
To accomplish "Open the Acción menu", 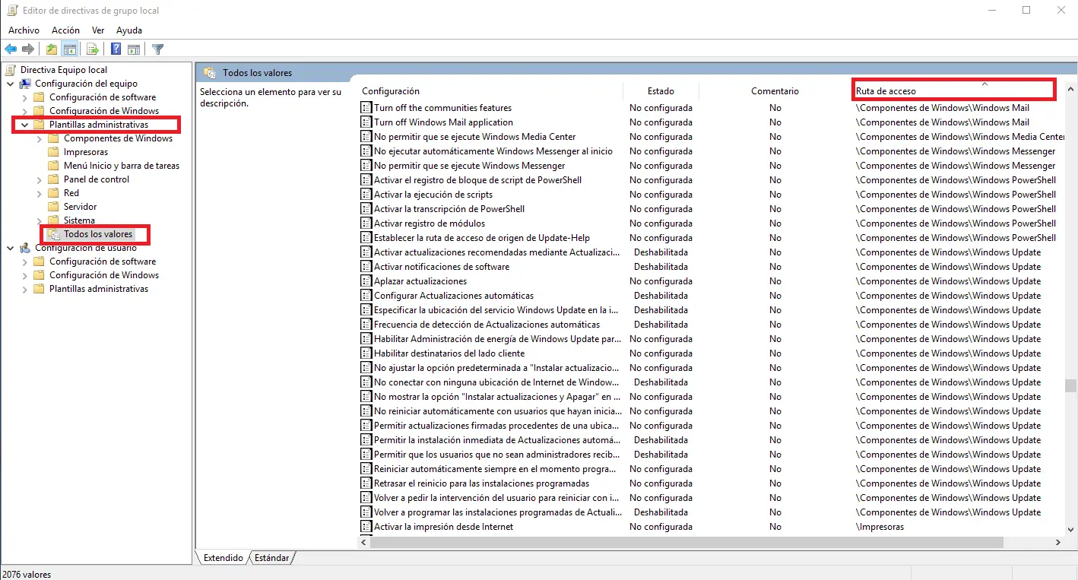I will (65, 30).
